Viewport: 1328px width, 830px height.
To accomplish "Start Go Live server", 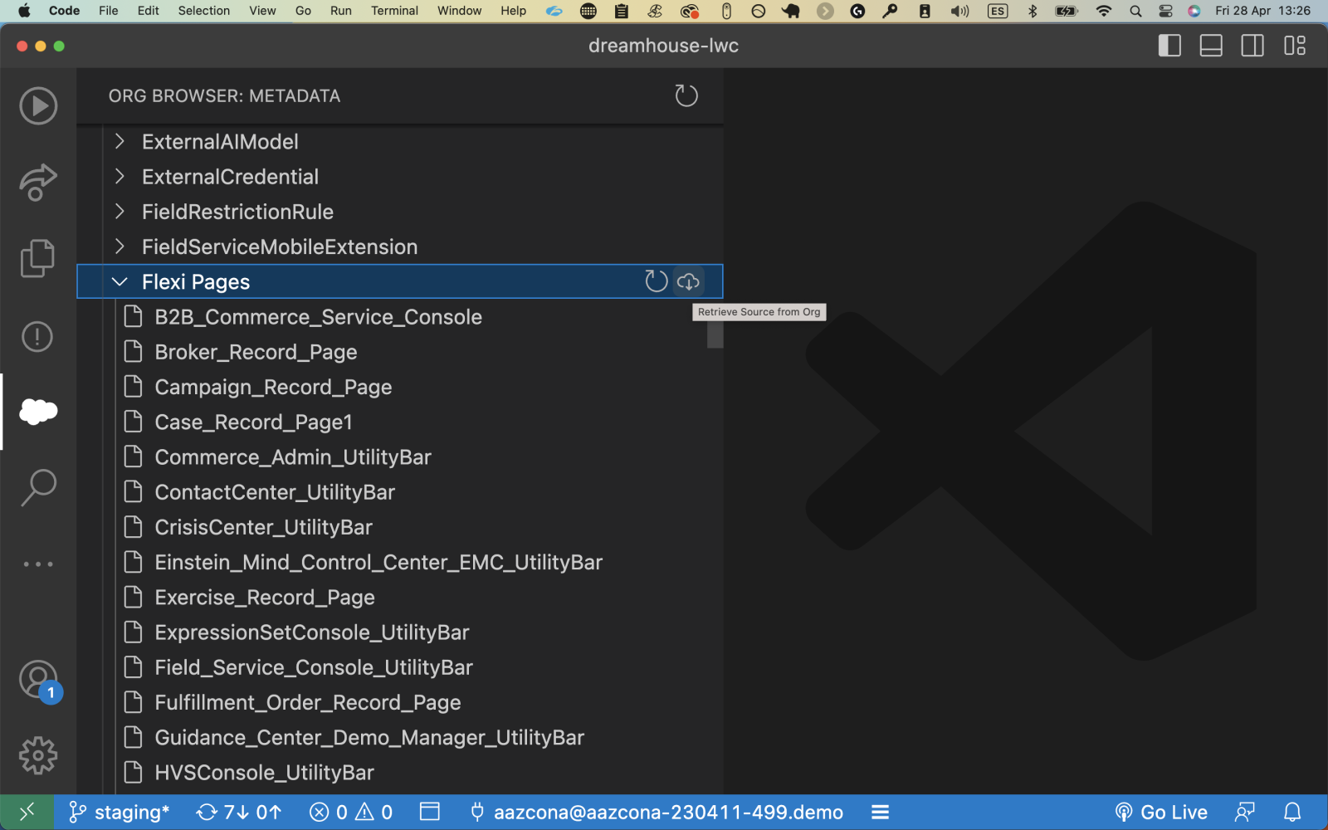I will [1160, 812].
